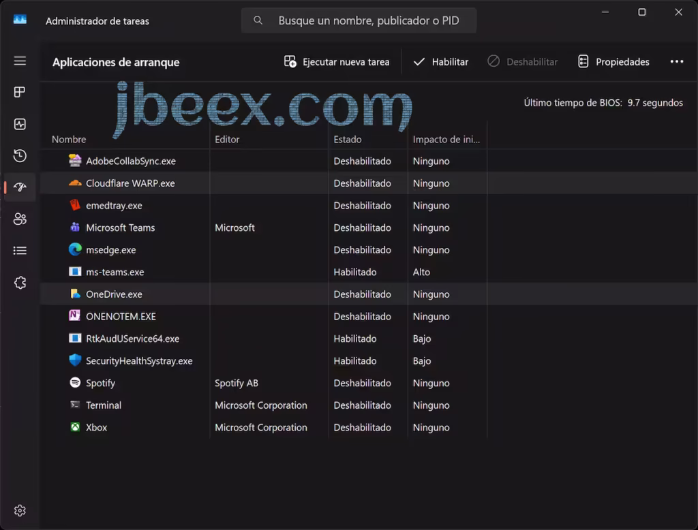
Task: Open the hamburger navigation menu
Action: [20, 61]
